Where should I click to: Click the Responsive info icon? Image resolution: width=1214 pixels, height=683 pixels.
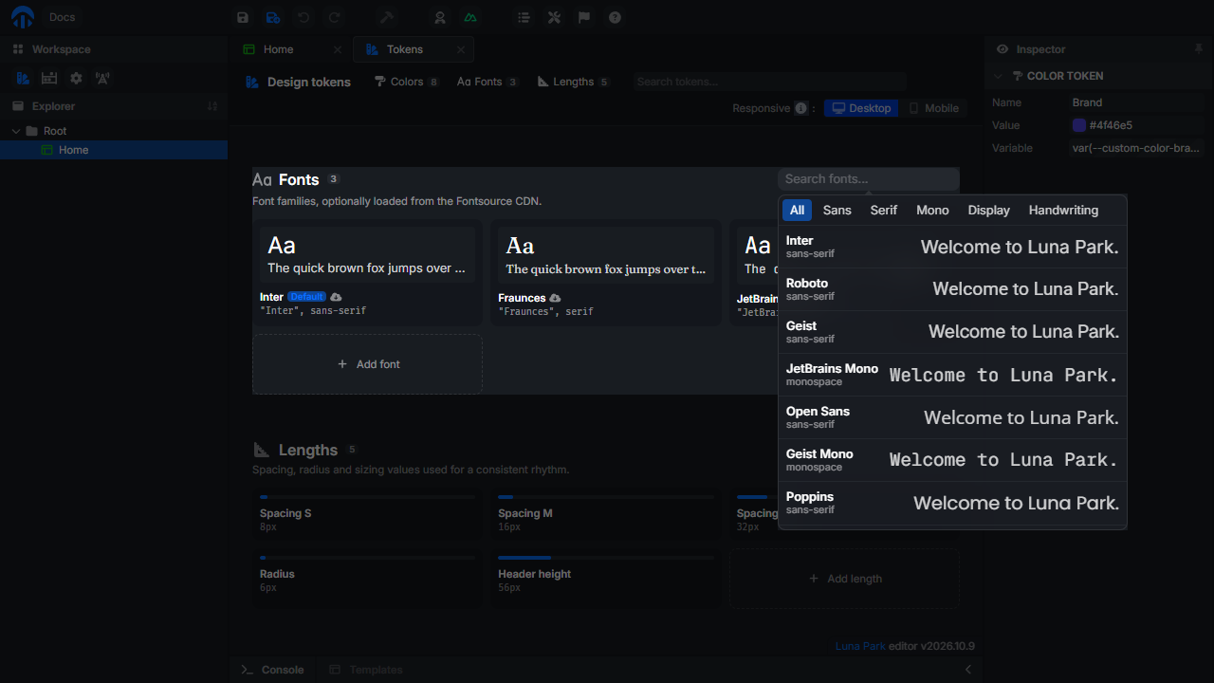coord(800,108)
